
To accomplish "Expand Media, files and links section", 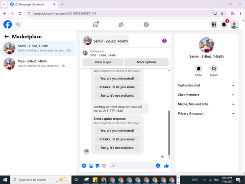I will [206, 104].
